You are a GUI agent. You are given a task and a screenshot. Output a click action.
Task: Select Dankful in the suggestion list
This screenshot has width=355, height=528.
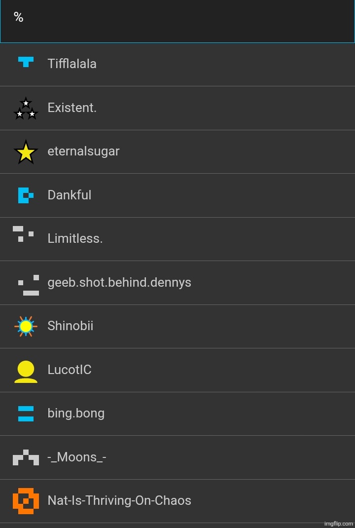[70, 195]
